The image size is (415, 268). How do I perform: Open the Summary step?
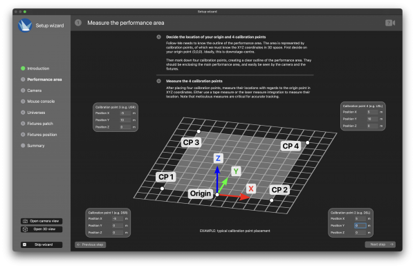pos(36,146)
